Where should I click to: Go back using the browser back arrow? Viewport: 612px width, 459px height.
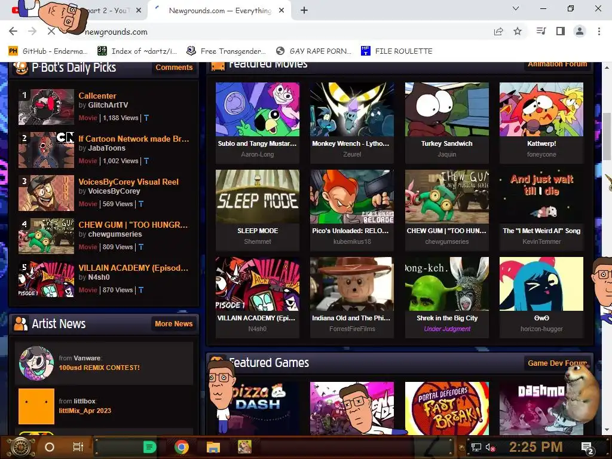(x=13, y=31)
